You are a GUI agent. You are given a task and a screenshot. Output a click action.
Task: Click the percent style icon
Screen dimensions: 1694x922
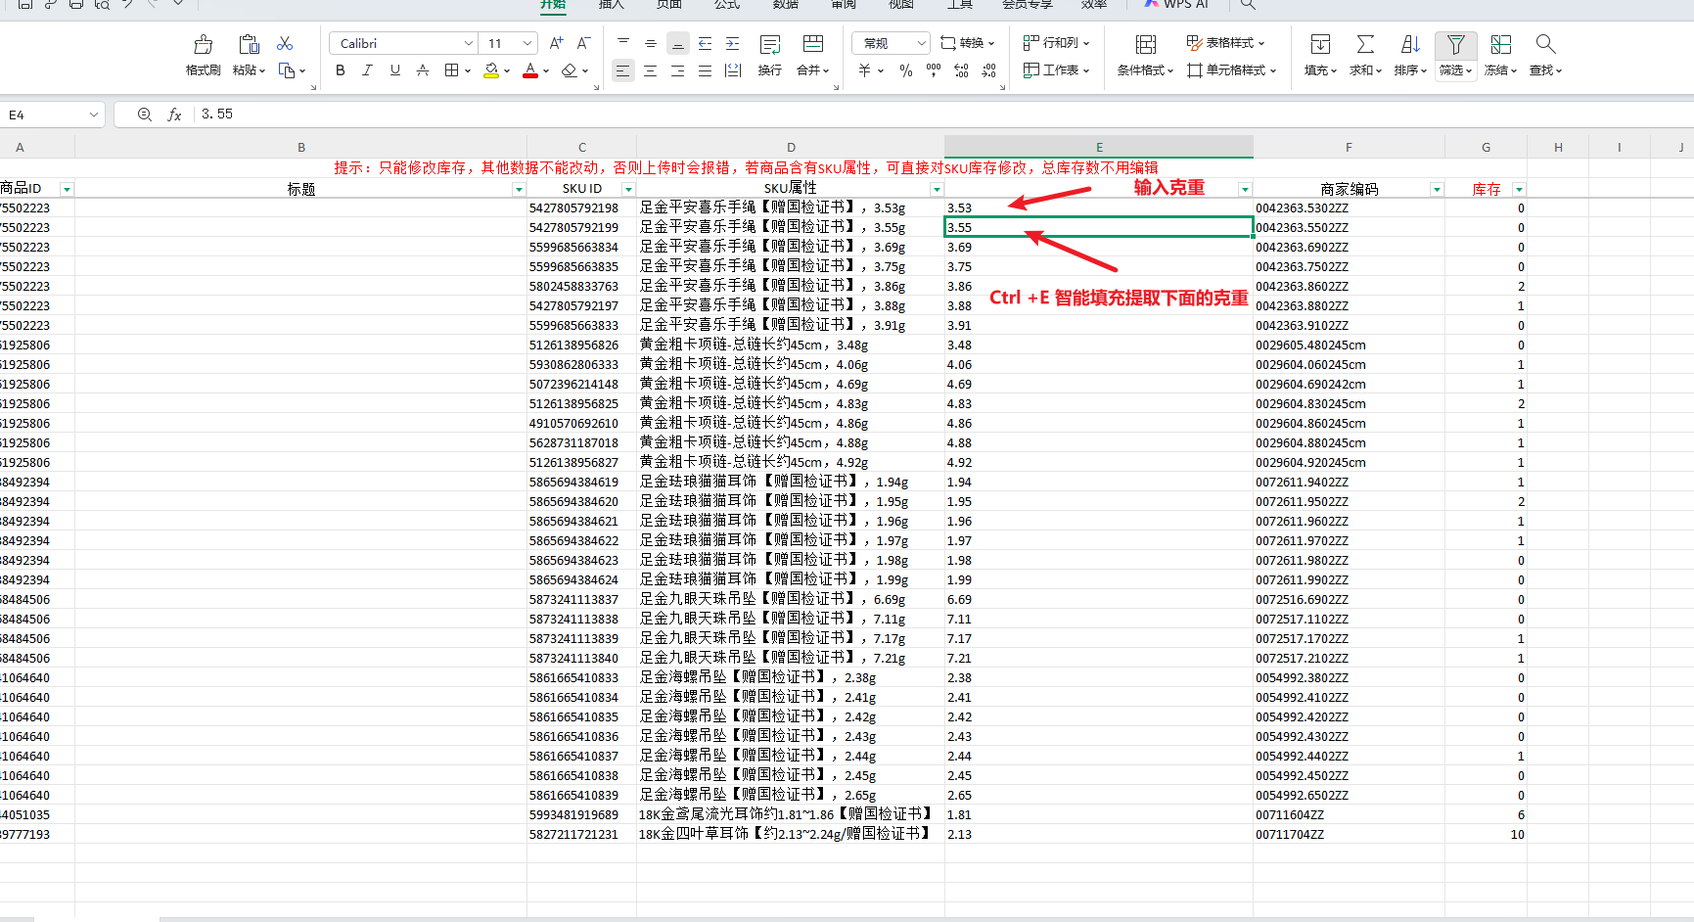(905, 70)
